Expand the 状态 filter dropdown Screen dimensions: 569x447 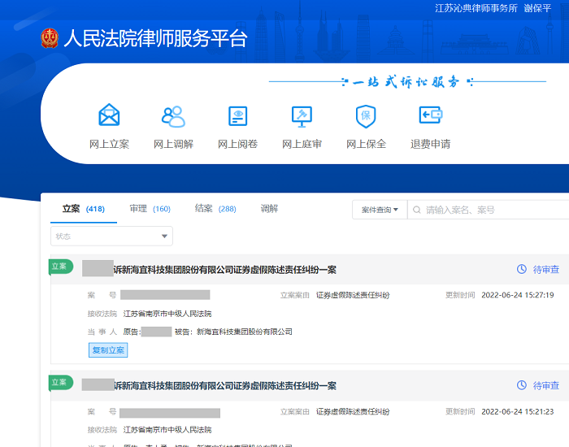[x=112, y=237]
